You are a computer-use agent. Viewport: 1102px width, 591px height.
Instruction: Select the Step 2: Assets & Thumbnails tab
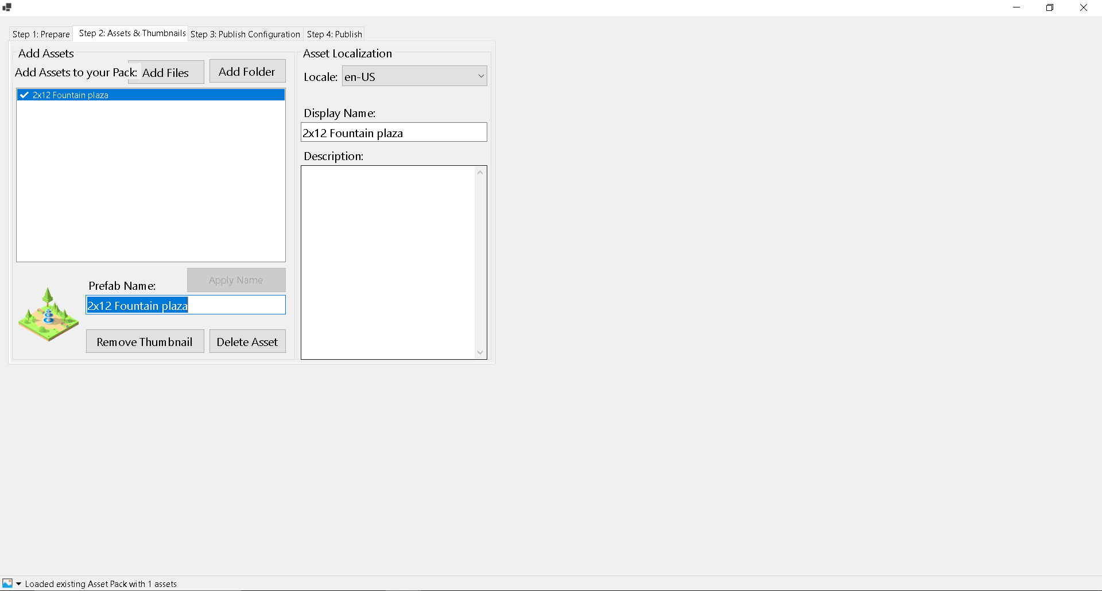[x=131, y=33]
